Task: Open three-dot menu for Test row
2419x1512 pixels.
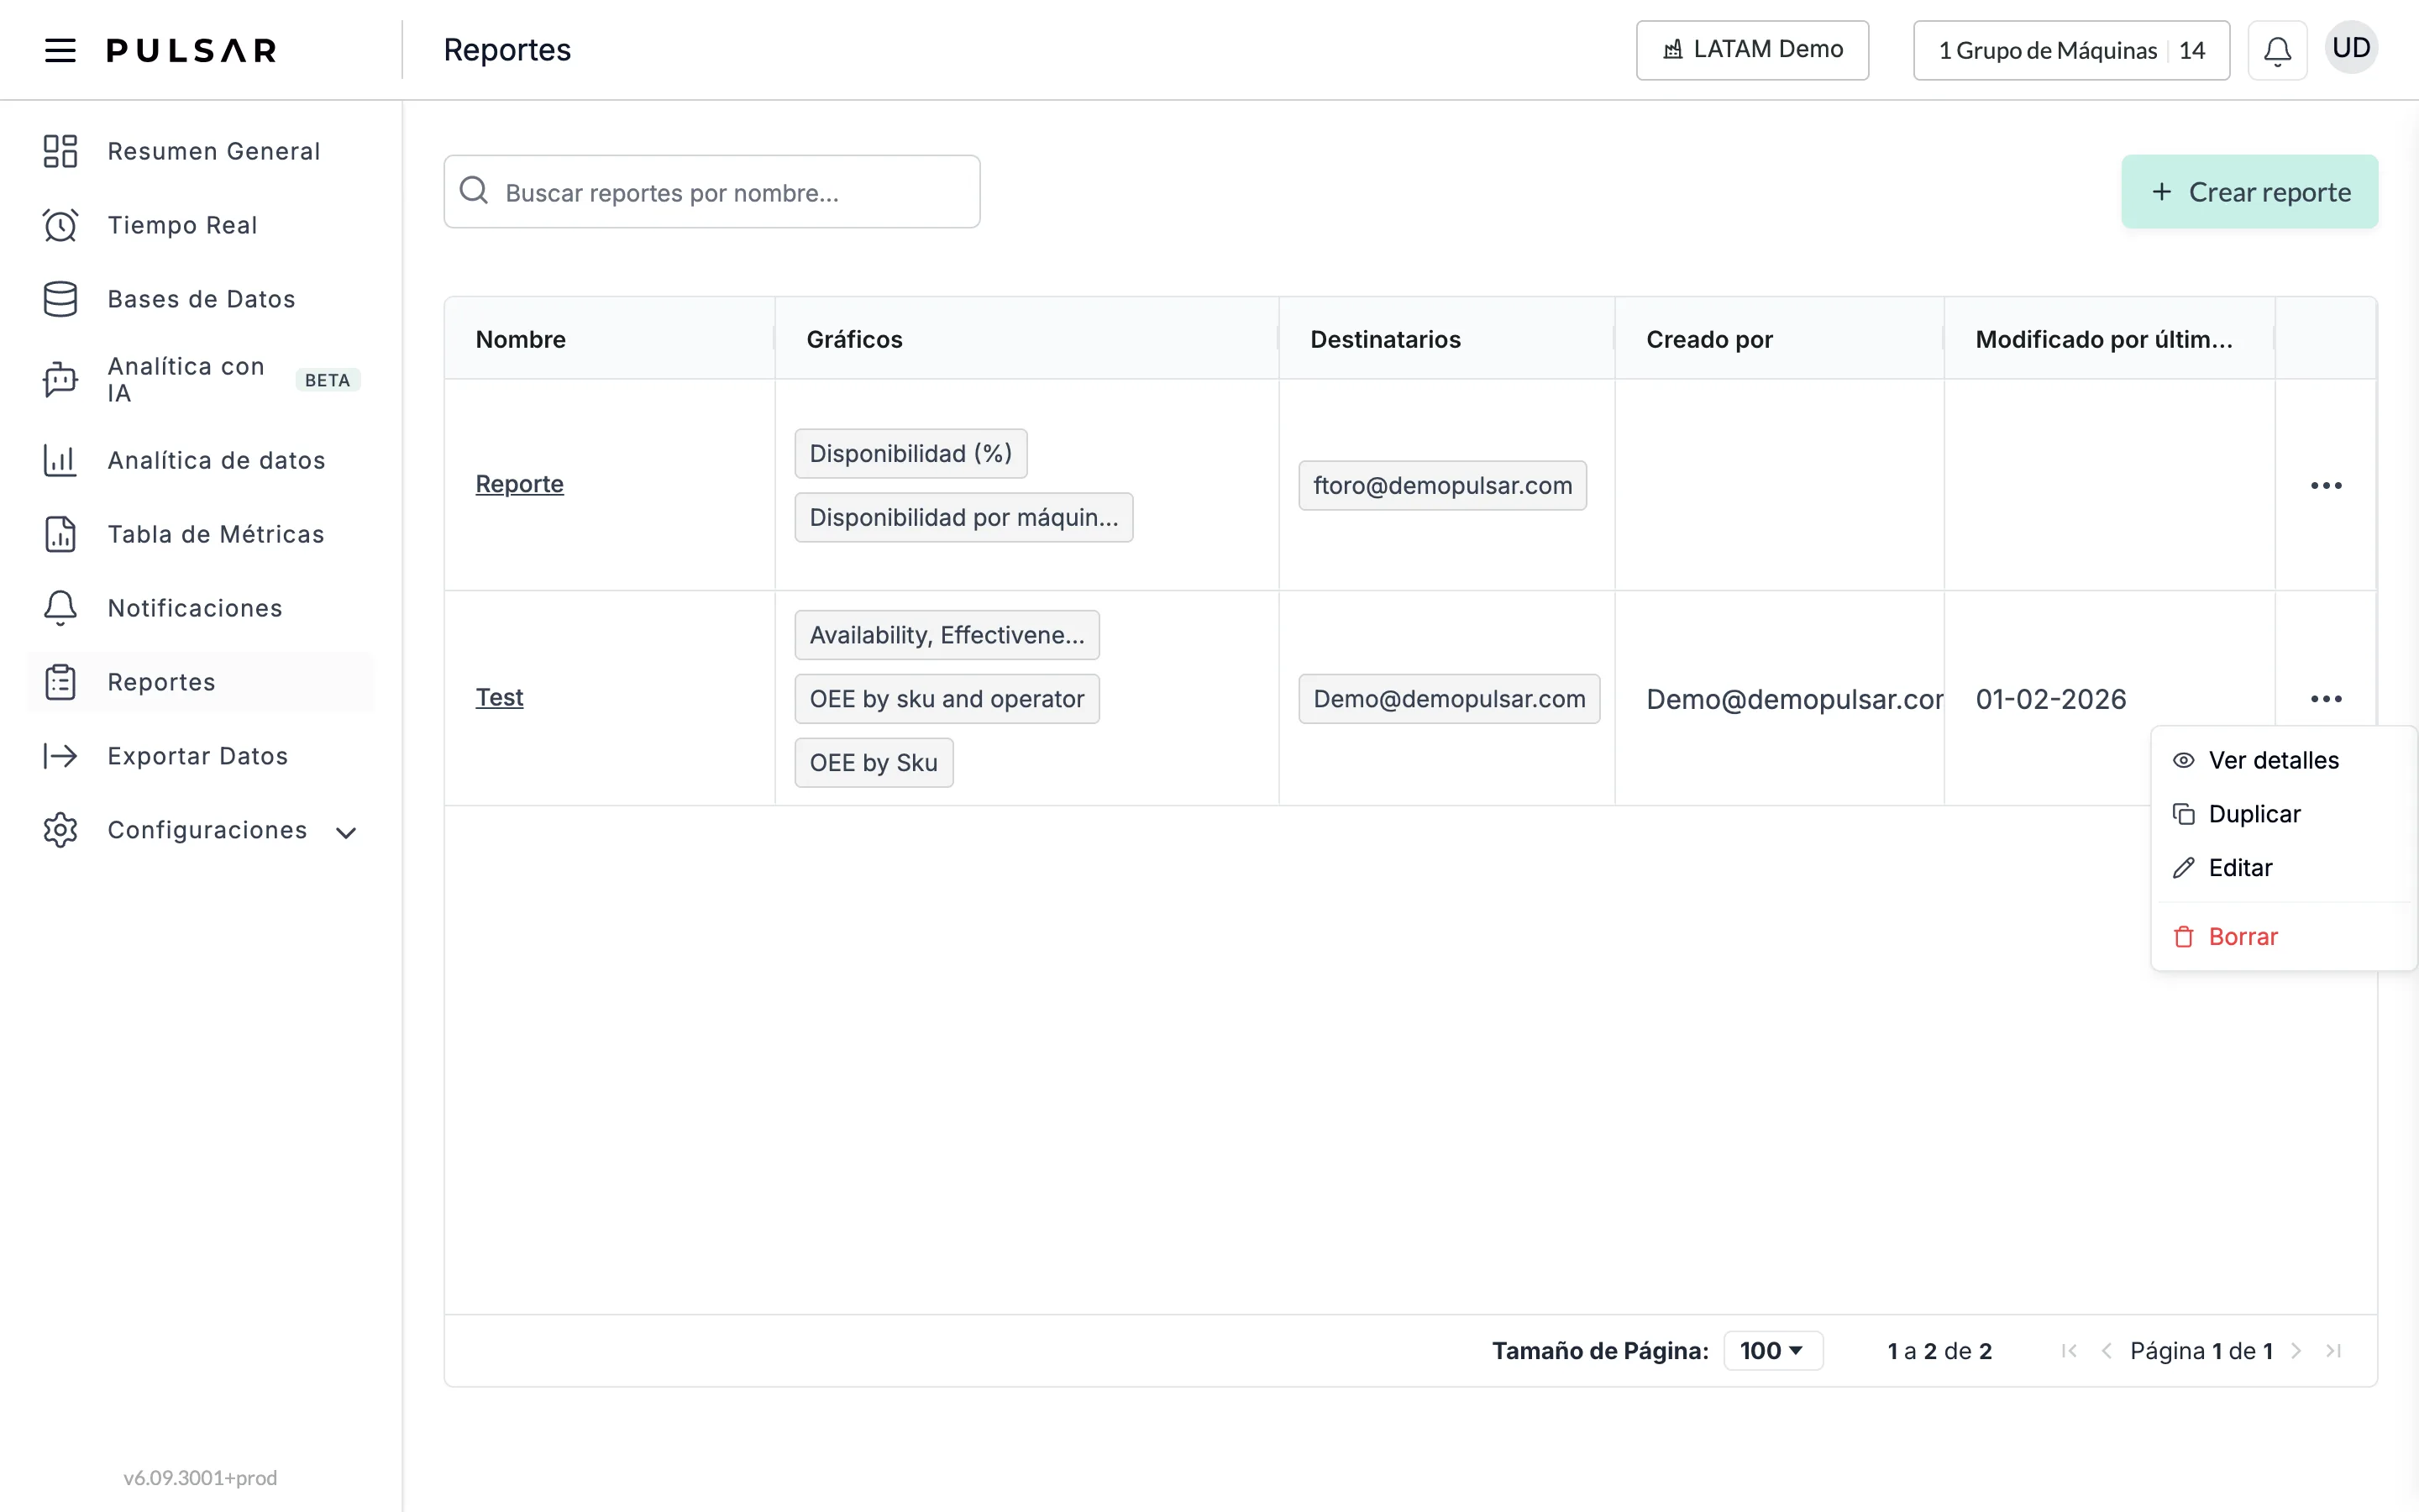Action: tap(2326, 698)
